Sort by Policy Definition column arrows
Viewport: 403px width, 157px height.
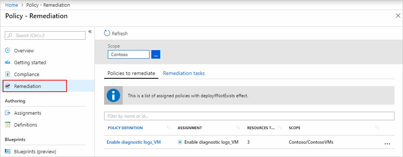click(x=169, y=128)
